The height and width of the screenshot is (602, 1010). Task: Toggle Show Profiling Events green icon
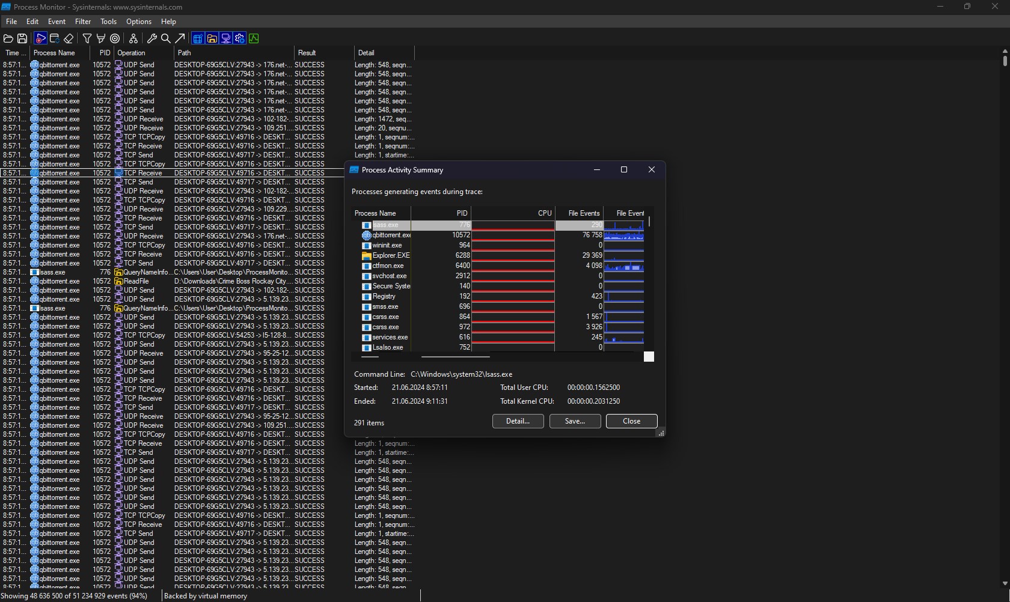[254, 38]
